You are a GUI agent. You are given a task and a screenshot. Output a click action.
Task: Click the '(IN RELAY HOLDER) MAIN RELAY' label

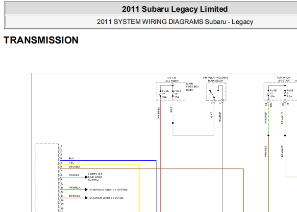[x=216, y=79]
